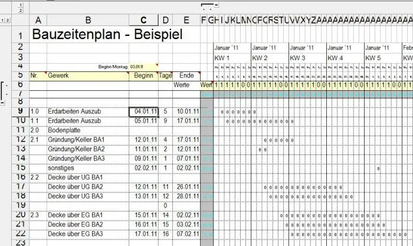Screen dimensions: 413x246
Task: Click the Tage value '16'
Action: tap(165, 234)
